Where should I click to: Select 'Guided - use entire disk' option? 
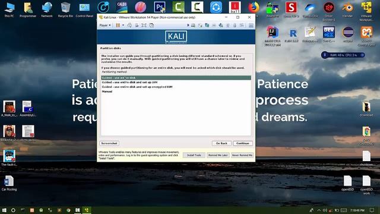pos(176,78)
